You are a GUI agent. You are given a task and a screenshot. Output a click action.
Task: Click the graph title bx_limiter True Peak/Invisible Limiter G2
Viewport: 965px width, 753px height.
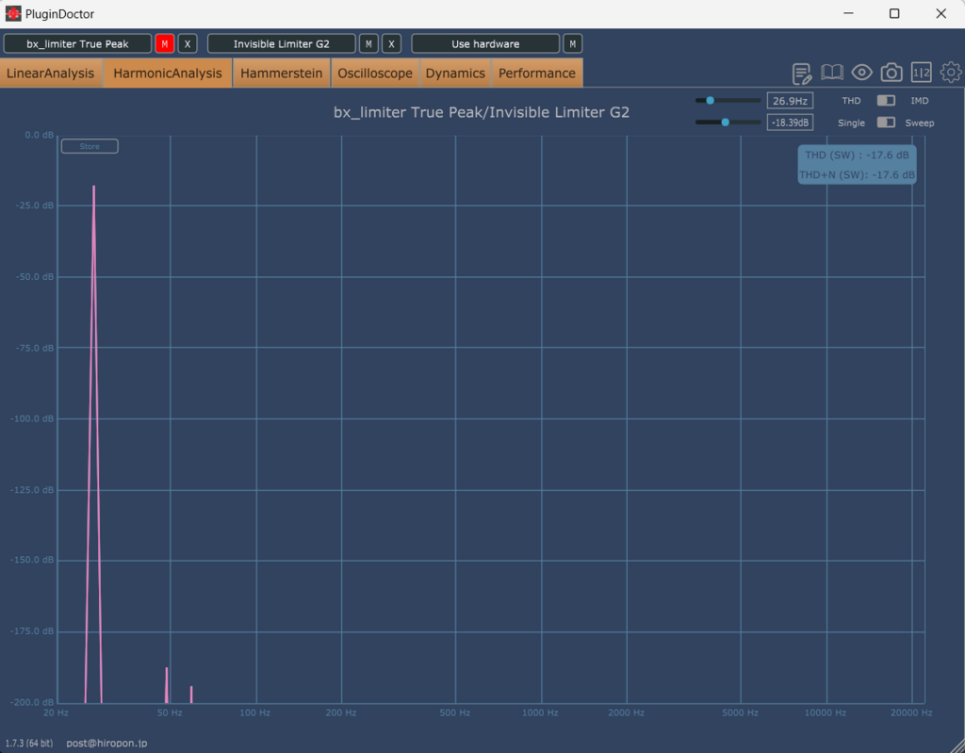pyautogui.click(x=482, y=112)
